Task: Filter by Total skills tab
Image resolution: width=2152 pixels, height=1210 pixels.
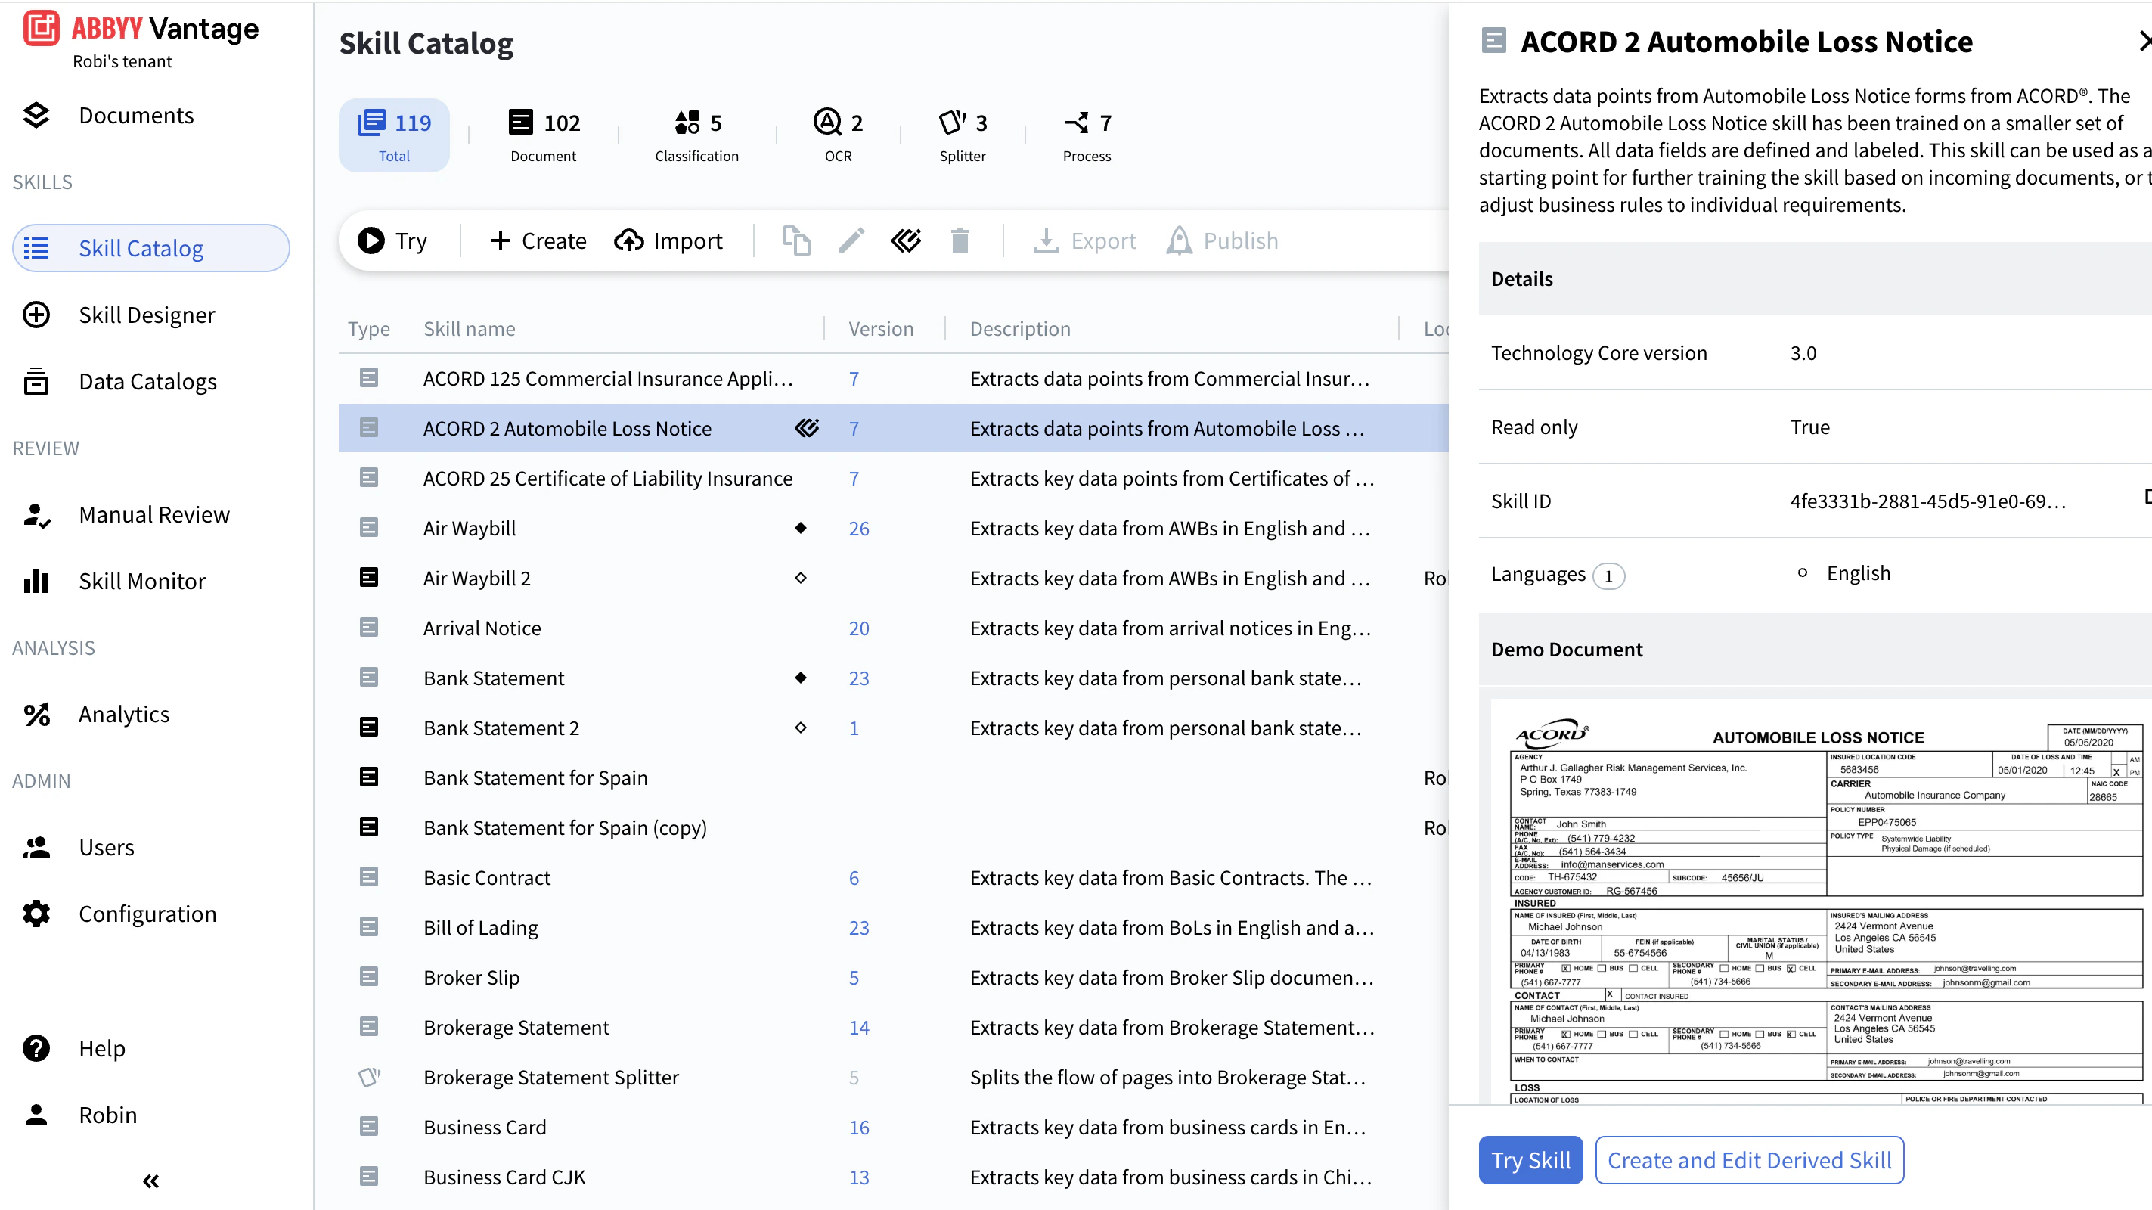Action: pyautogui.click(x=394, y=135)
